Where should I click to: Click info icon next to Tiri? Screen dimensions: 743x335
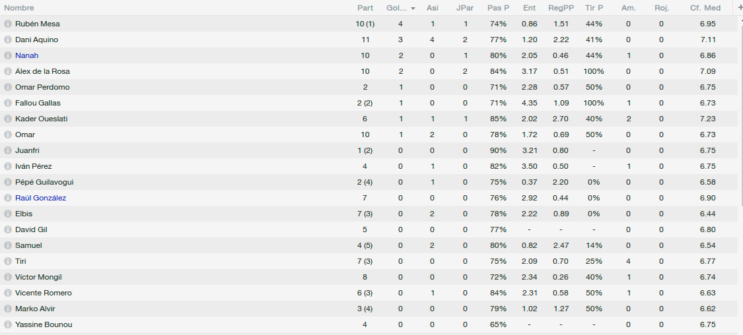pos(7,261)
